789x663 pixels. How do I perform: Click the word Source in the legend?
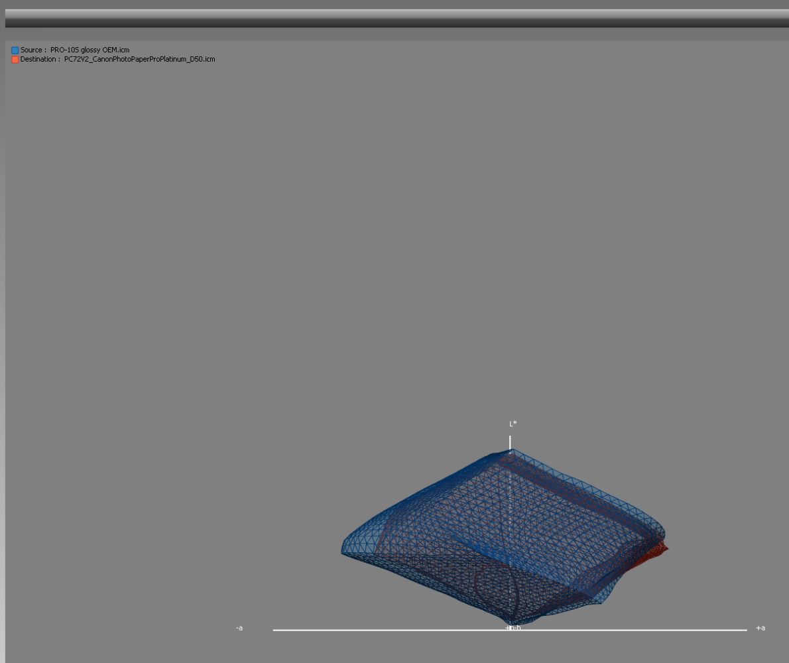coord(32,50)
